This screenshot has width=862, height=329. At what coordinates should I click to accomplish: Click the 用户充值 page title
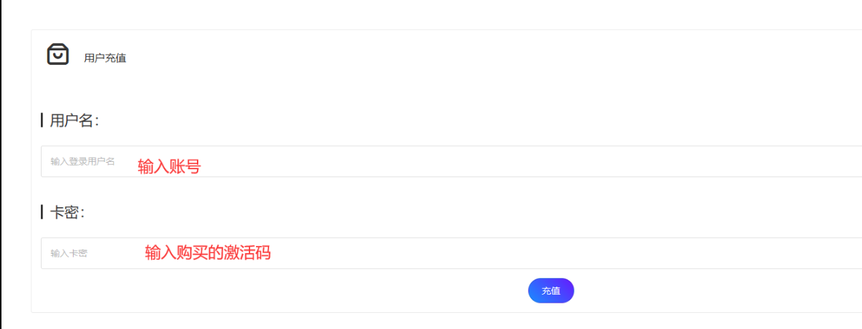[105, 58]
